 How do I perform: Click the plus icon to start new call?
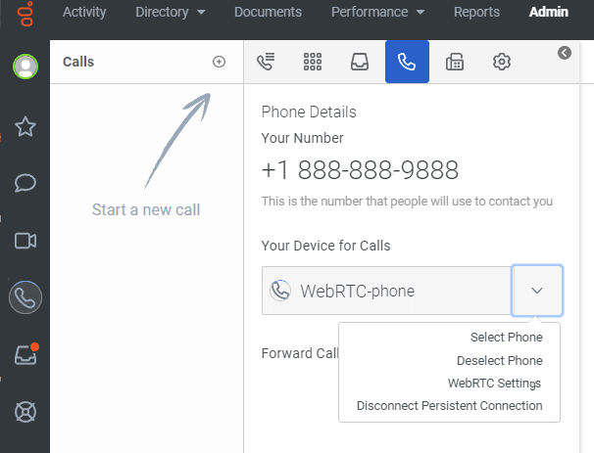[219, 62]
